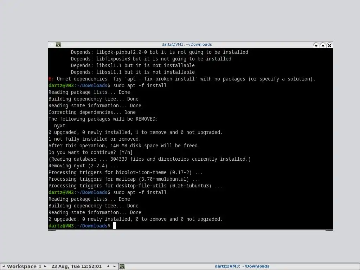Select next window using taskbar right arrow near clock
This screenshot has width=360, height=270.
pyautogui.click(x=114, y=266)
